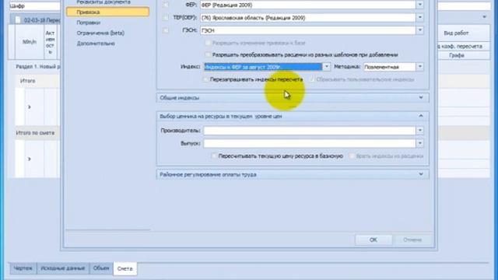Image resolution: width=498 pixels, height=280 pixels.
Task: Click the highlighted Индекс field
Action: point(263,67)
